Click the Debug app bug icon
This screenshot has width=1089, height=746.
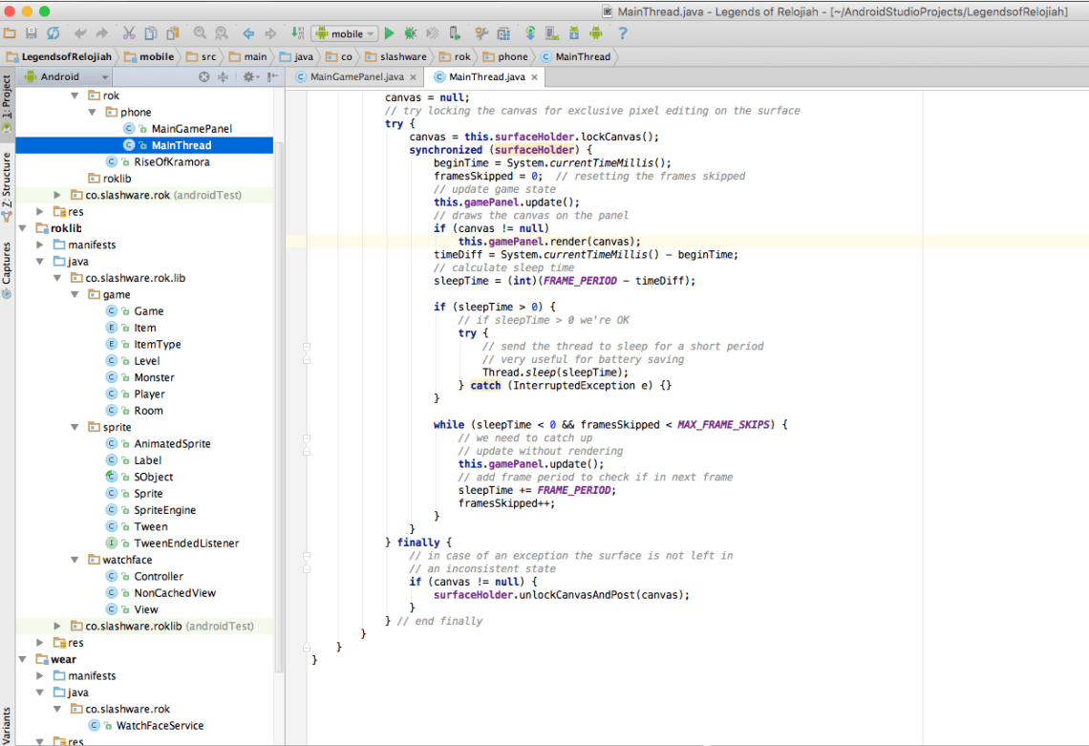pos(410,33)
